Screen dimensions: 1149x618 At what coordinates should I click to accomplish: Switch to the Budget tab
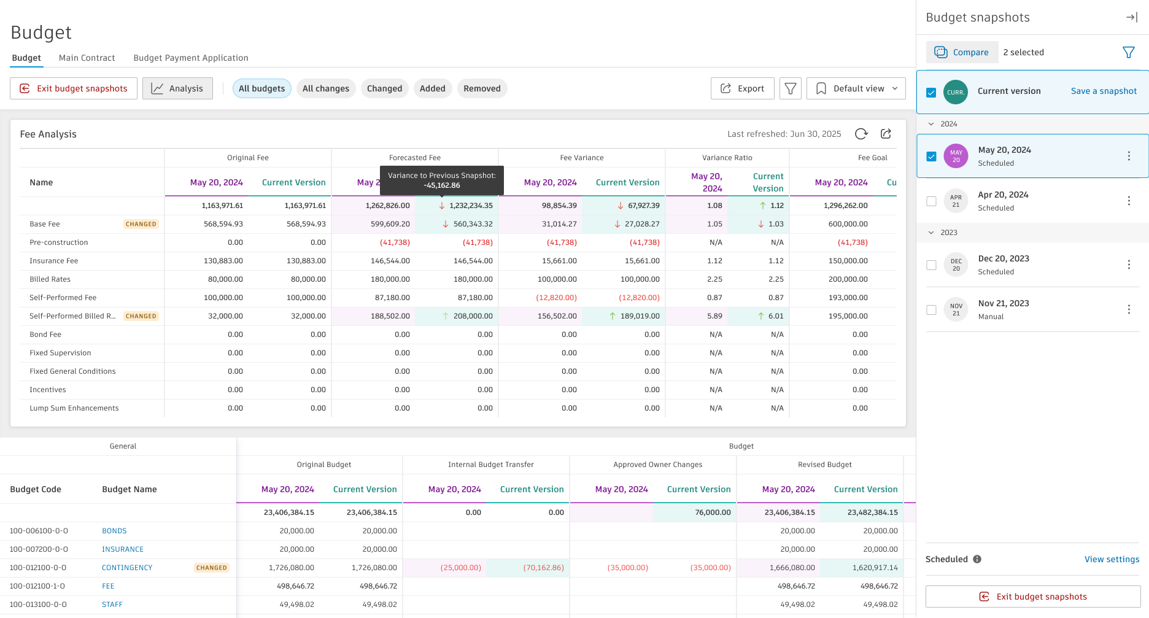point(26,58)
